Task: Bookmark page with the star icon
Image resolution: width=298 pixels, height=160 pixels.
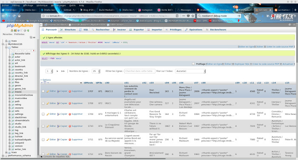Action: click(x=193, y=16)
